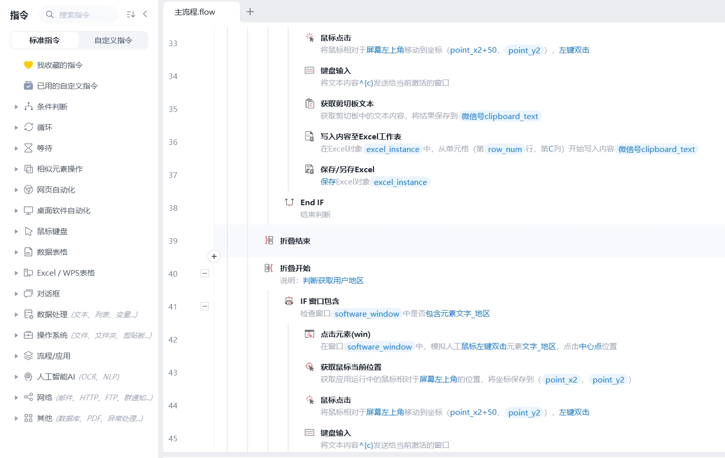
Task: Click the 等待 hourglass icon
Action: click(x=28, y=148)
